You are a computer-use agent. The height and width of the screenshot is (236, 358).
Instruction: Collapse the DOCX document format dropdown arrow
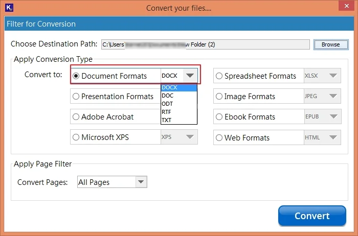point(190,76)
